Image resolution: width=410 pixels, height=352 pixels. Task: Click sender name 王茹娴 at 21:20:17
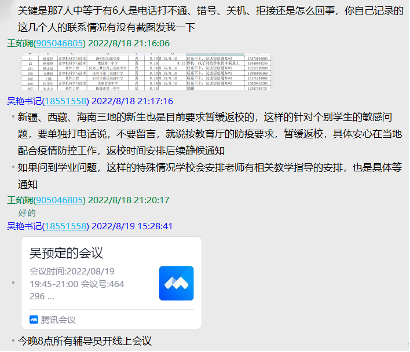pos(20,200)
